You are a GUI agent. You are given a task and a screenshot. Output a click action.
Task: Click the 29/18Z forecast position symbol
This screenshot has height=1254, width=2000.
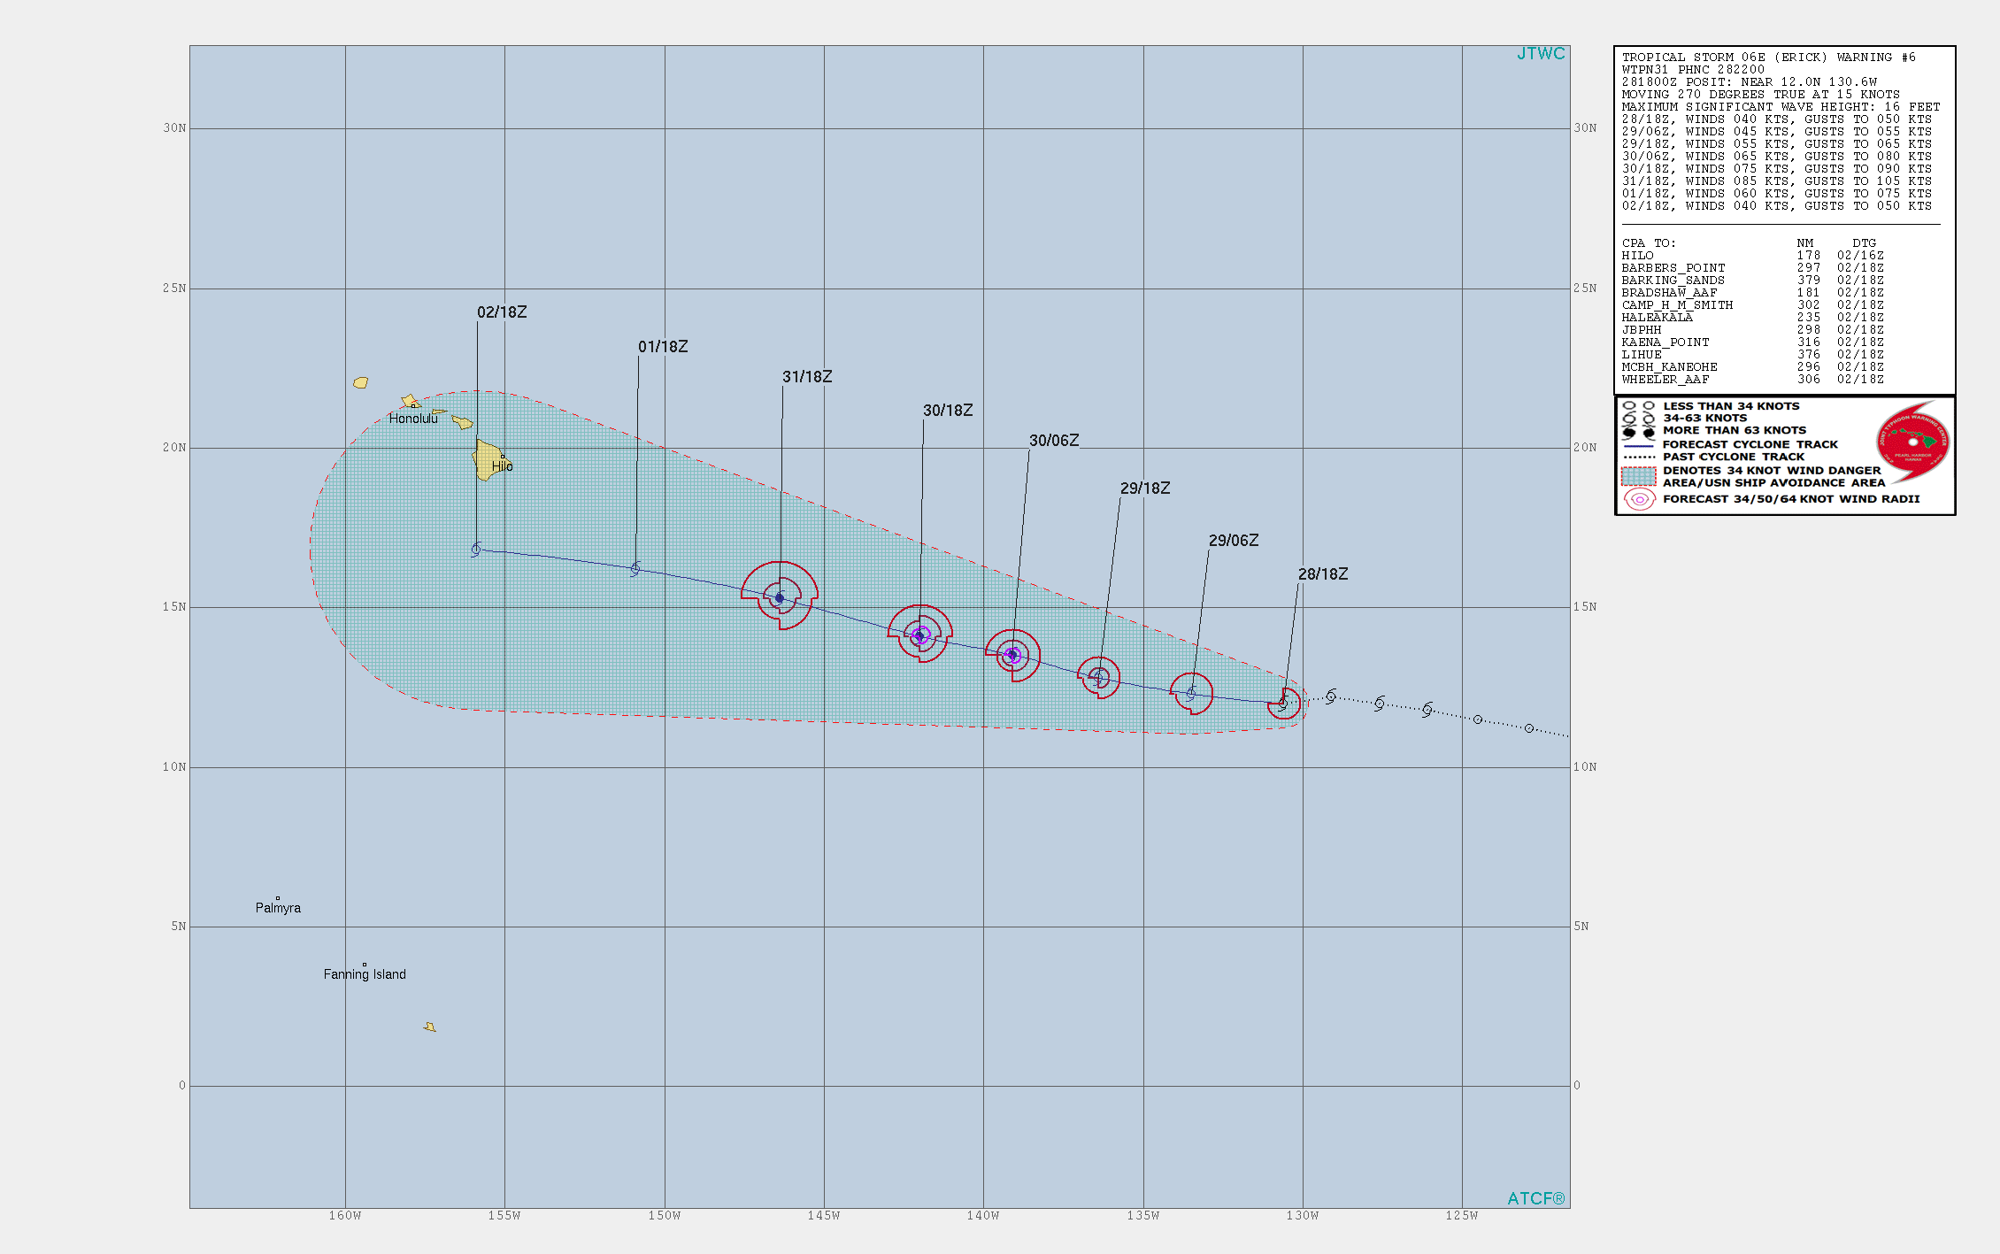(1099, 678)
